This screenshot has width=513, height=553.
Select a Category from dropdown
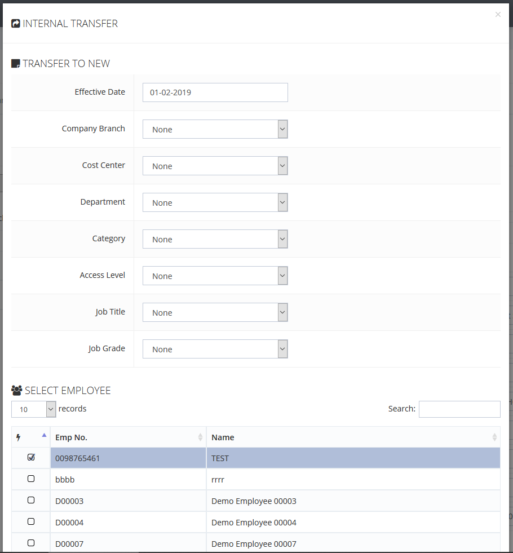click(215, 239)
